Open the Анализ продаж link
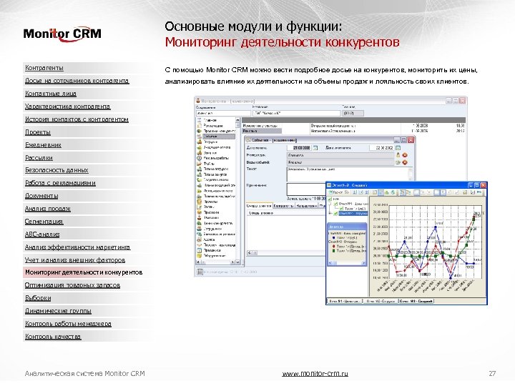 coord(48,209)
